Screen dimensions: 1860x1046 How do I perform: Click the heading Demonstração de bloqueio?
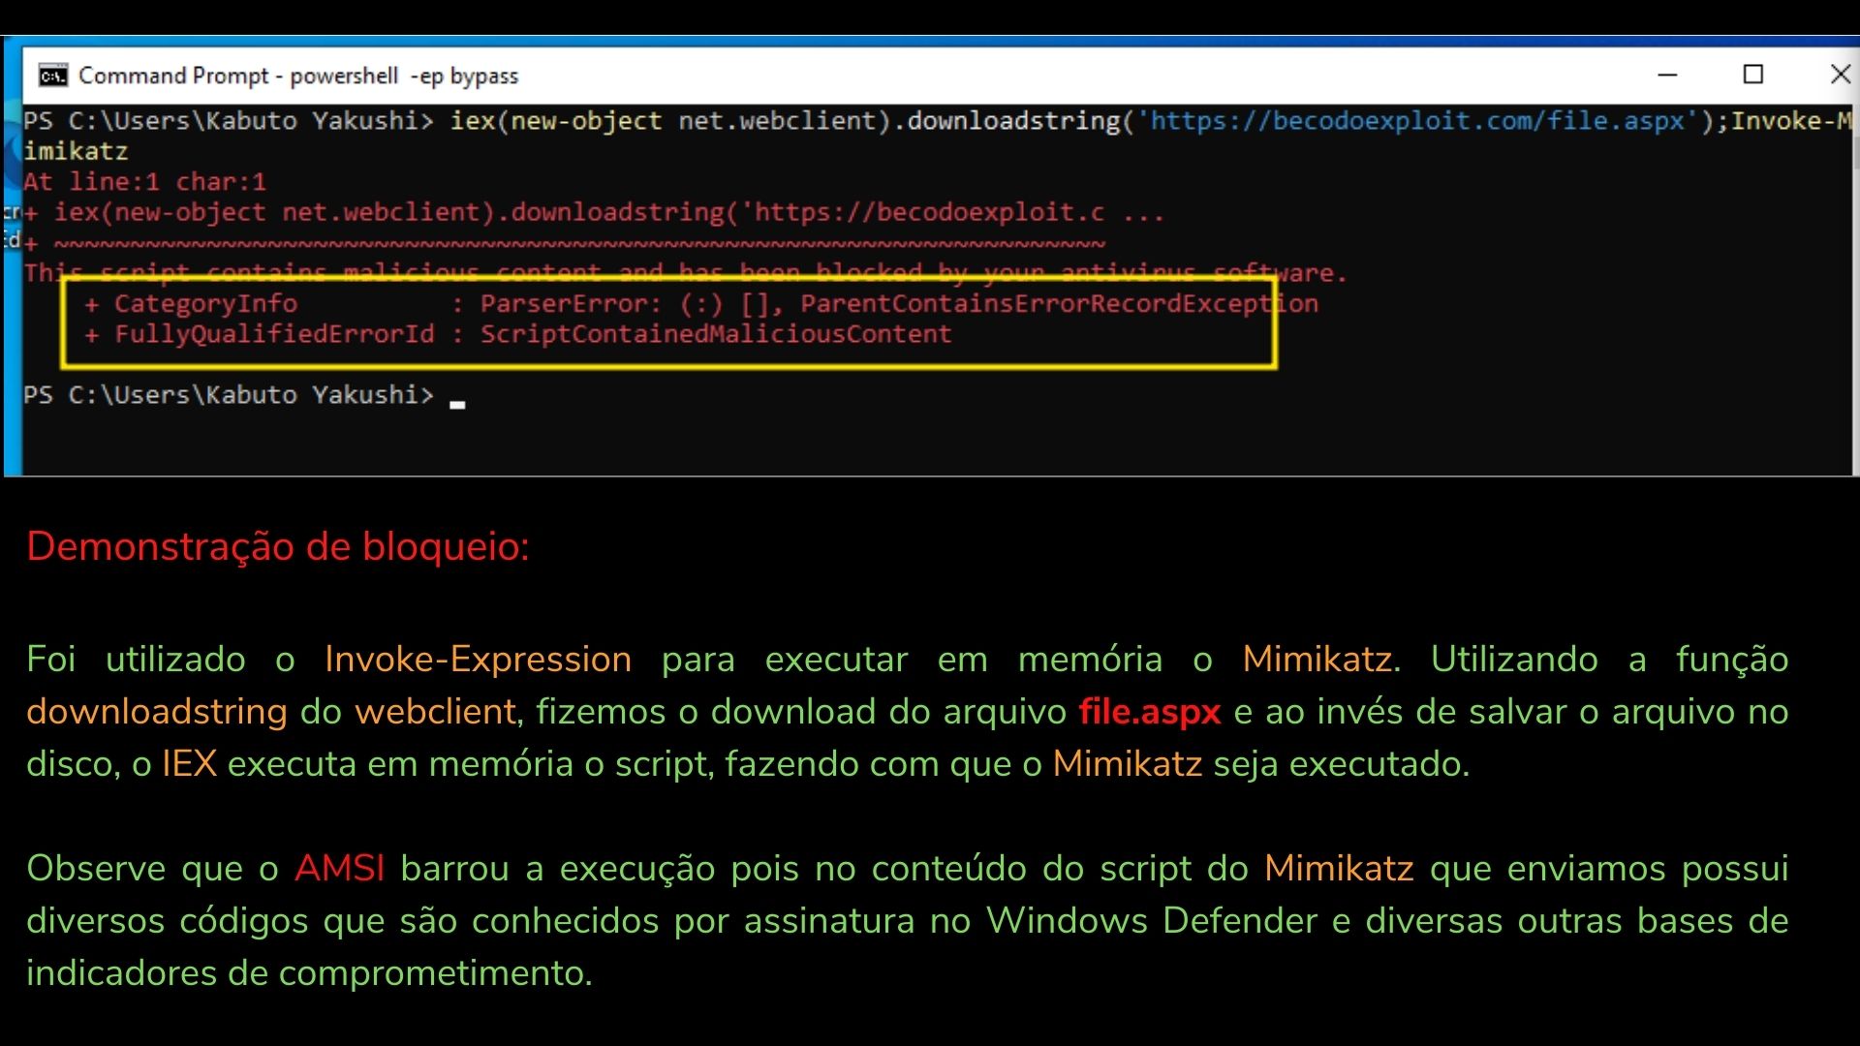click(x=278, y=547)
